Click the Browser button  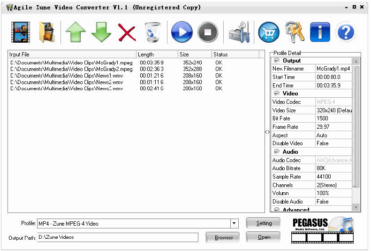(223, 237)
